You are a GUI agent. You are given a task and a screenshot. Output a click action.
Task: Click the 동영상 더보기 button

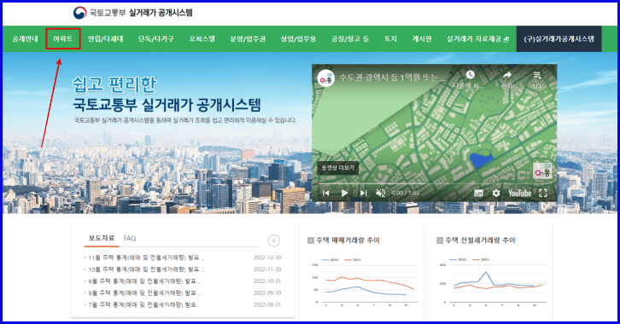tap(337, 168)
